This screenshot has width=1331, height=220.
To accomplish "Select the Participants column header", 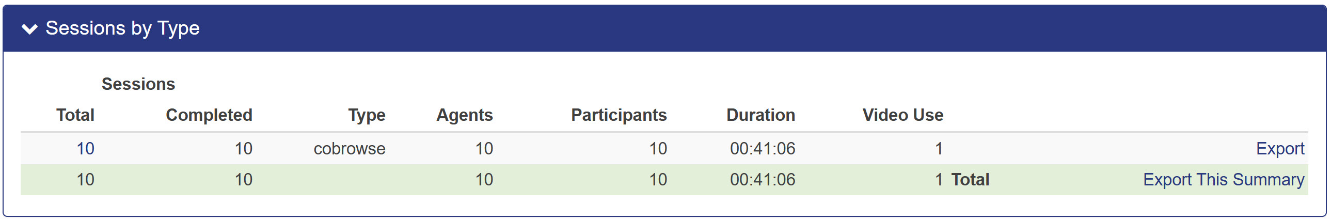I will (x=619, y=115).
